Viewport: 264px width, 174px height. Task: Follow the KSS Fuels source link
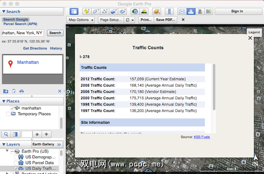tap(202, 137)
